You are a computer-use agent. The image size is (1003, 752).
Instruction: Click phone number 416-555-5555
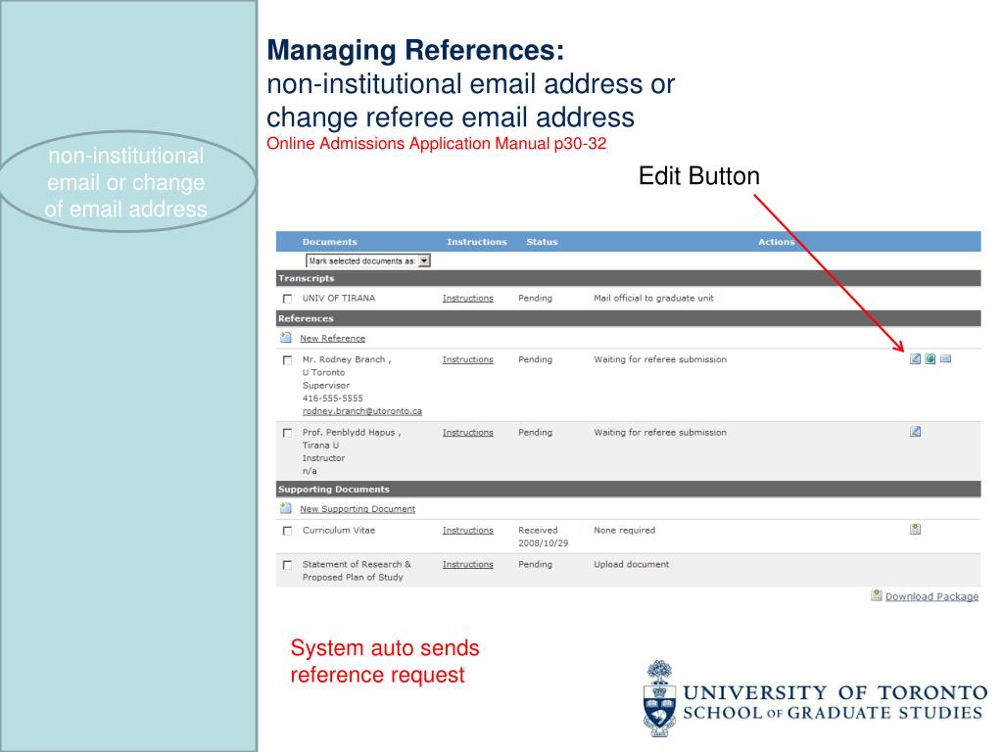pyautogui.click(x=333, y=398)
